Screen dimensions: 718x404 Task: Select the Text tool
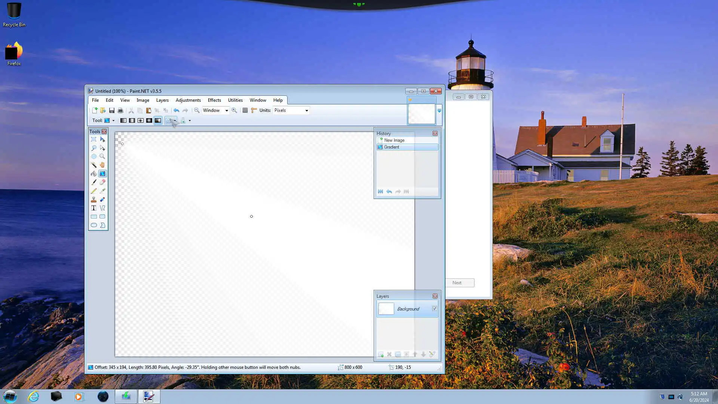point(93,208)
